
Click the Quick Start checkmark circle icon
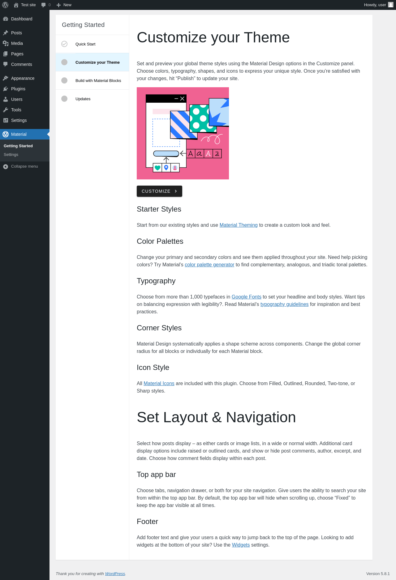click(64, 44)
